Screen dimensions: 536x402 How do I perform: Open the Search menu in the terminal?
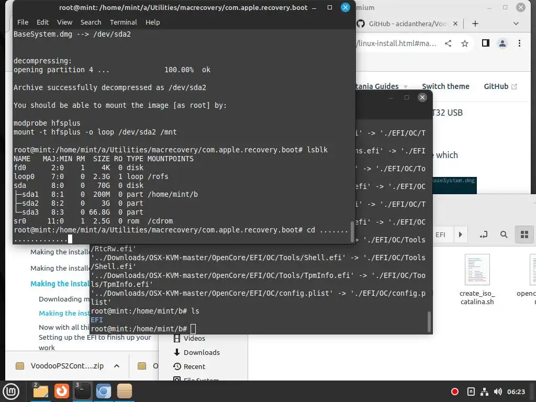(91, 22)
